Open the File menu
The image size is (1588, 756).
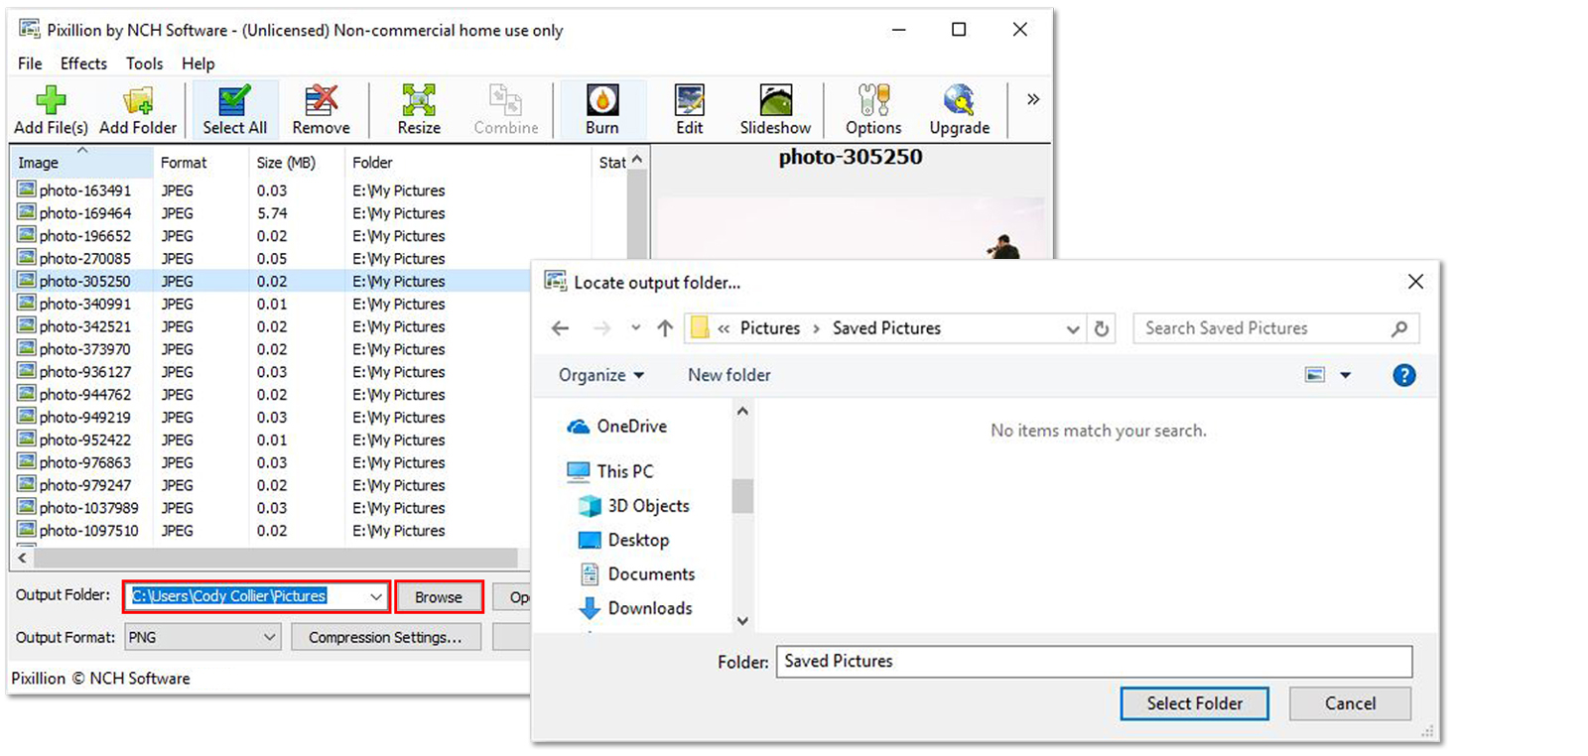[x=30, y=63]
